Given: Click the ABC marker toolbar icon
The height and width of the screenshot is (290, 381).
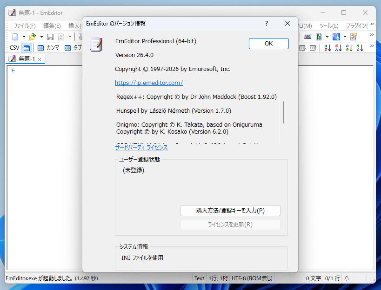Looking at the screenshot, I should tap(307, 37).
